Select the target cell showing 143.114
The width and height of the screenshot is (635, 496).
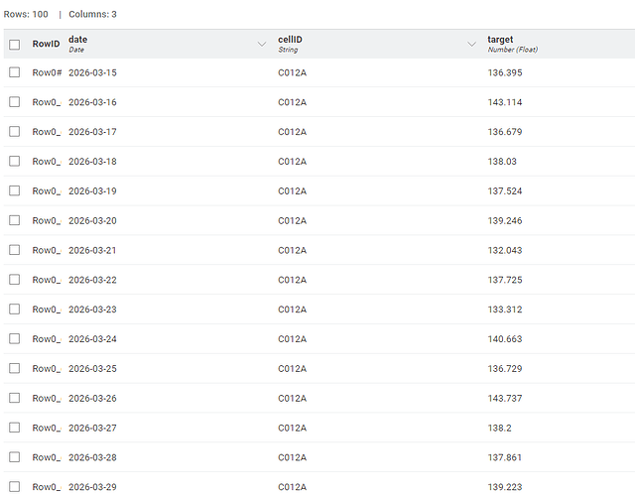pos(504,102)
